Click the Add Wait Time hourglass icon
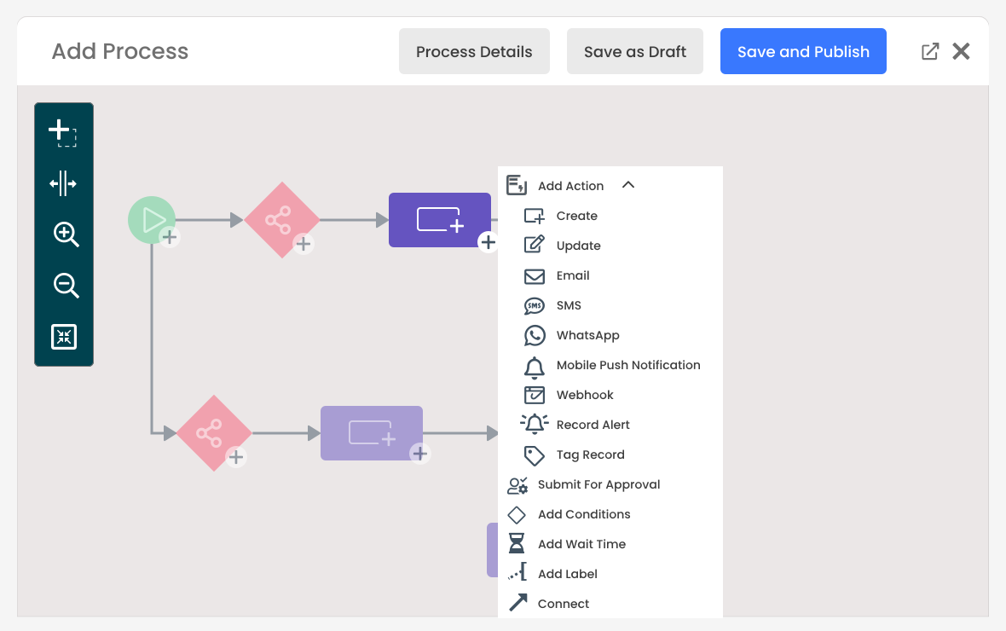The image size is (1006, 631). tap(517, 544)
